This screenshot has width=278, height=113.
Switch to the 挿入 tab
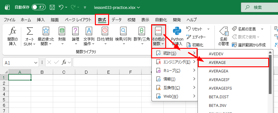click(x=41, y=20)
